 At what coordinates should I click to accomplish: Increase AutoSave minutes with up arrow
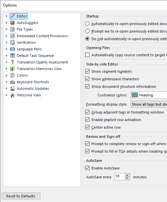click(127, 175)
